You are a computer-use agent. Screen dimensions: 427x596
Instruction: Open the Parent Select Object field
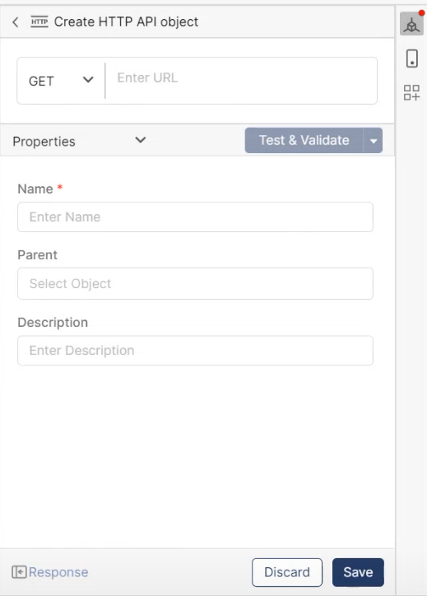coord(195,283)
